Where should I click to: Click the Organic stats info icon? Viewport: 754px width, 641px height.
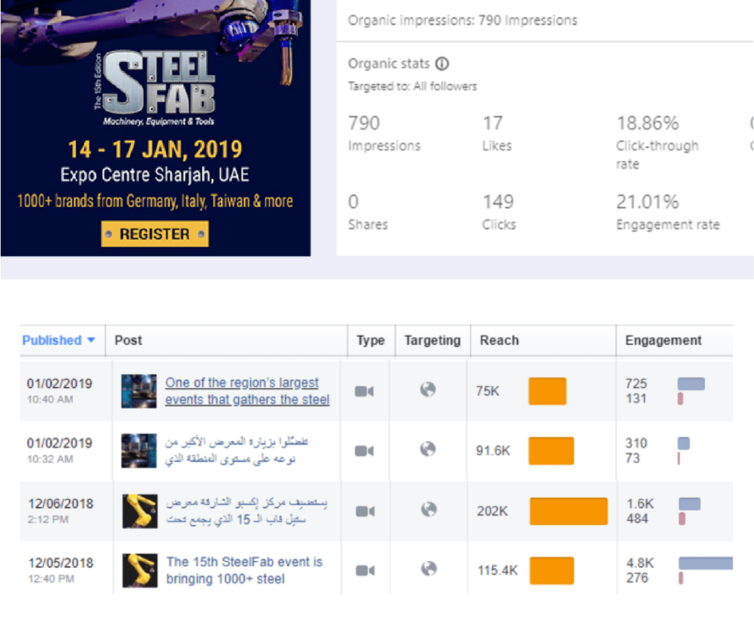442,63
